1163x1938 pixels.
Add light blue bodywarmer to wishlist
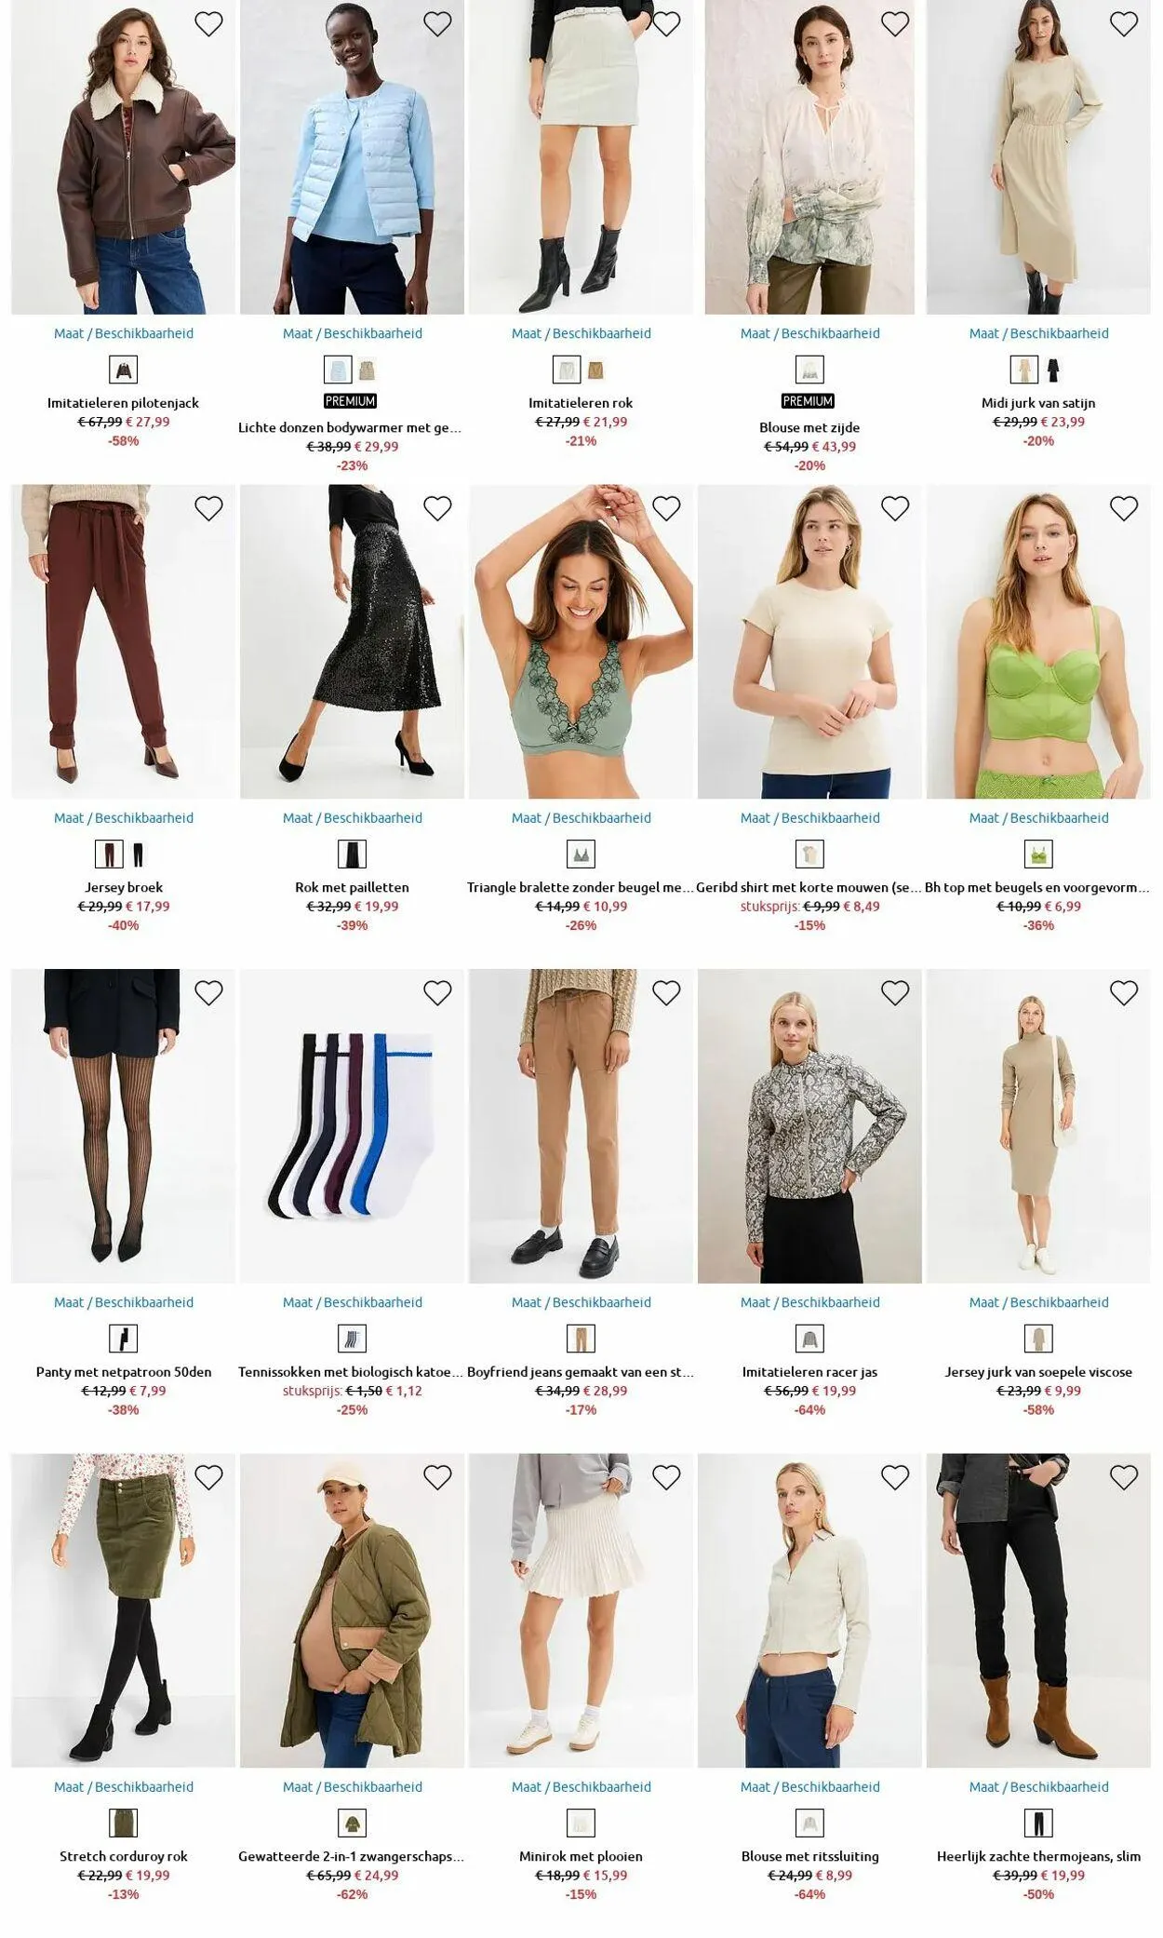tap(437, 24)
